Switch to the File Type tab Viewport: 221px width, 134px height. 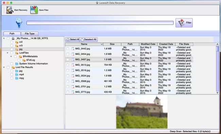point(30,34)
